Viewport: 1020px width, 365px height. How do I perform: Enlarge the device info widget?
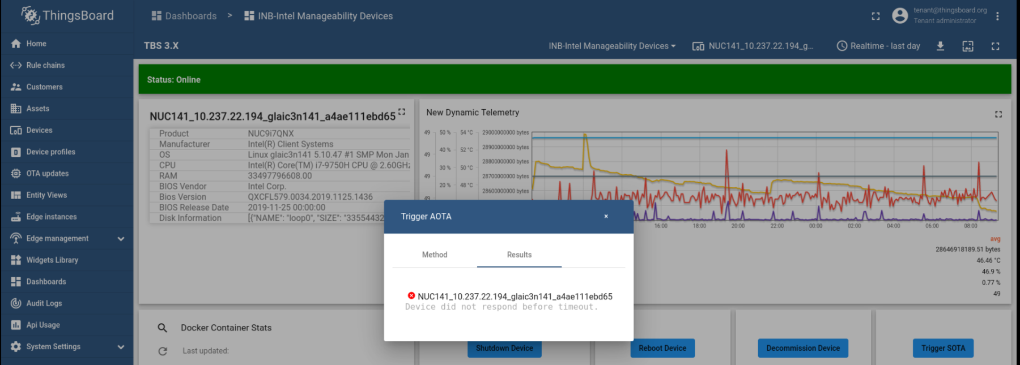click(402, 111)
